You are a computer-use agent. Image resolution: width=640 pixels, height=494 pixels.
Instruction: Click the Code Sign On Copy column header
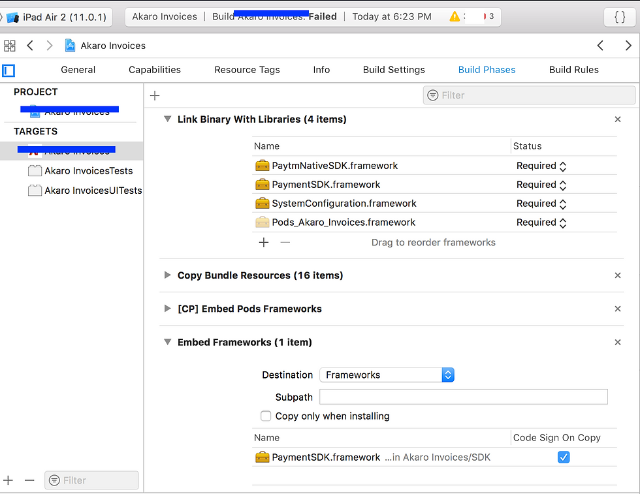[x=556, y=438]
